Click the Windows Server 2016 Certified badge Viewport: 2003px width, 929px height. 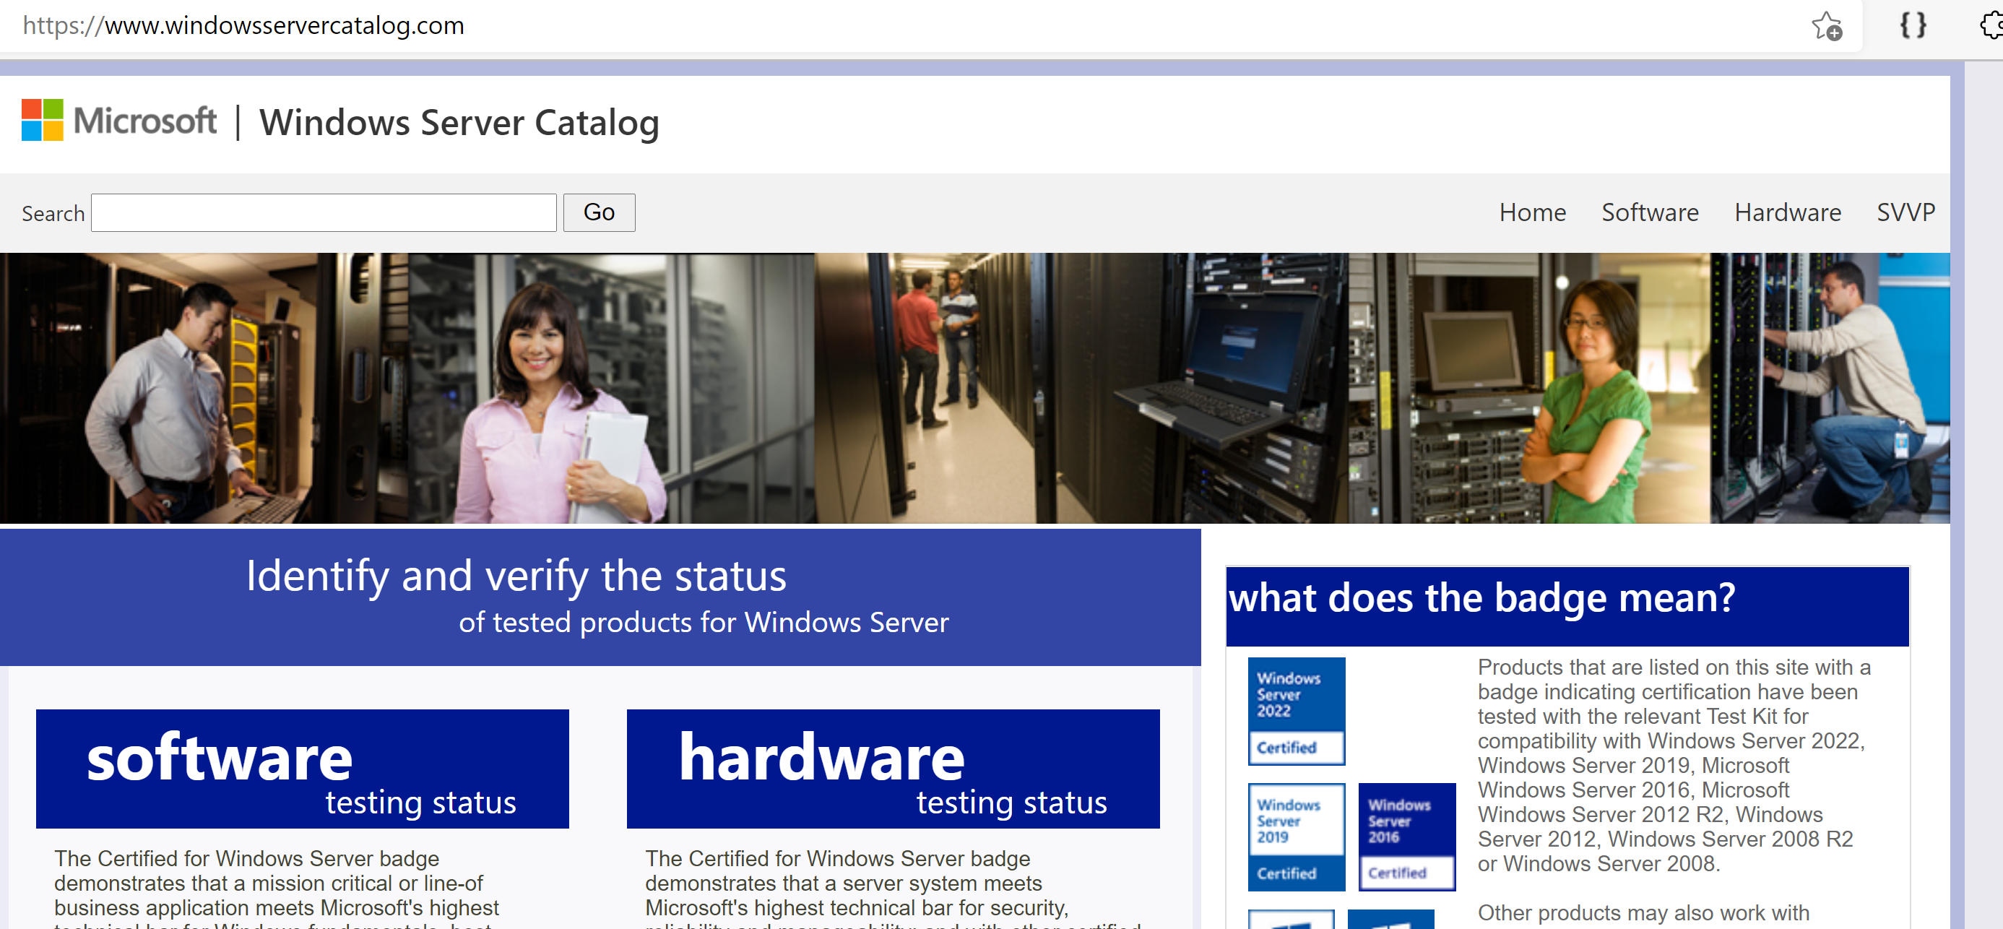click(1406, 837)
